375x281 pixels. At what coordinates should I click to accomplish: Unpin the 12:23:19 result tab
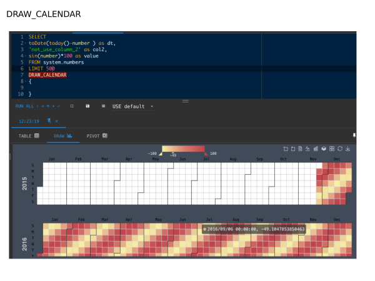pos(49,121)
